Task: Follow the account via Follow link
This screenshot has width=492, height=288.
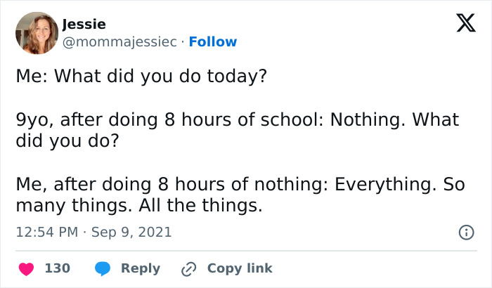Action: pos(212,42)
